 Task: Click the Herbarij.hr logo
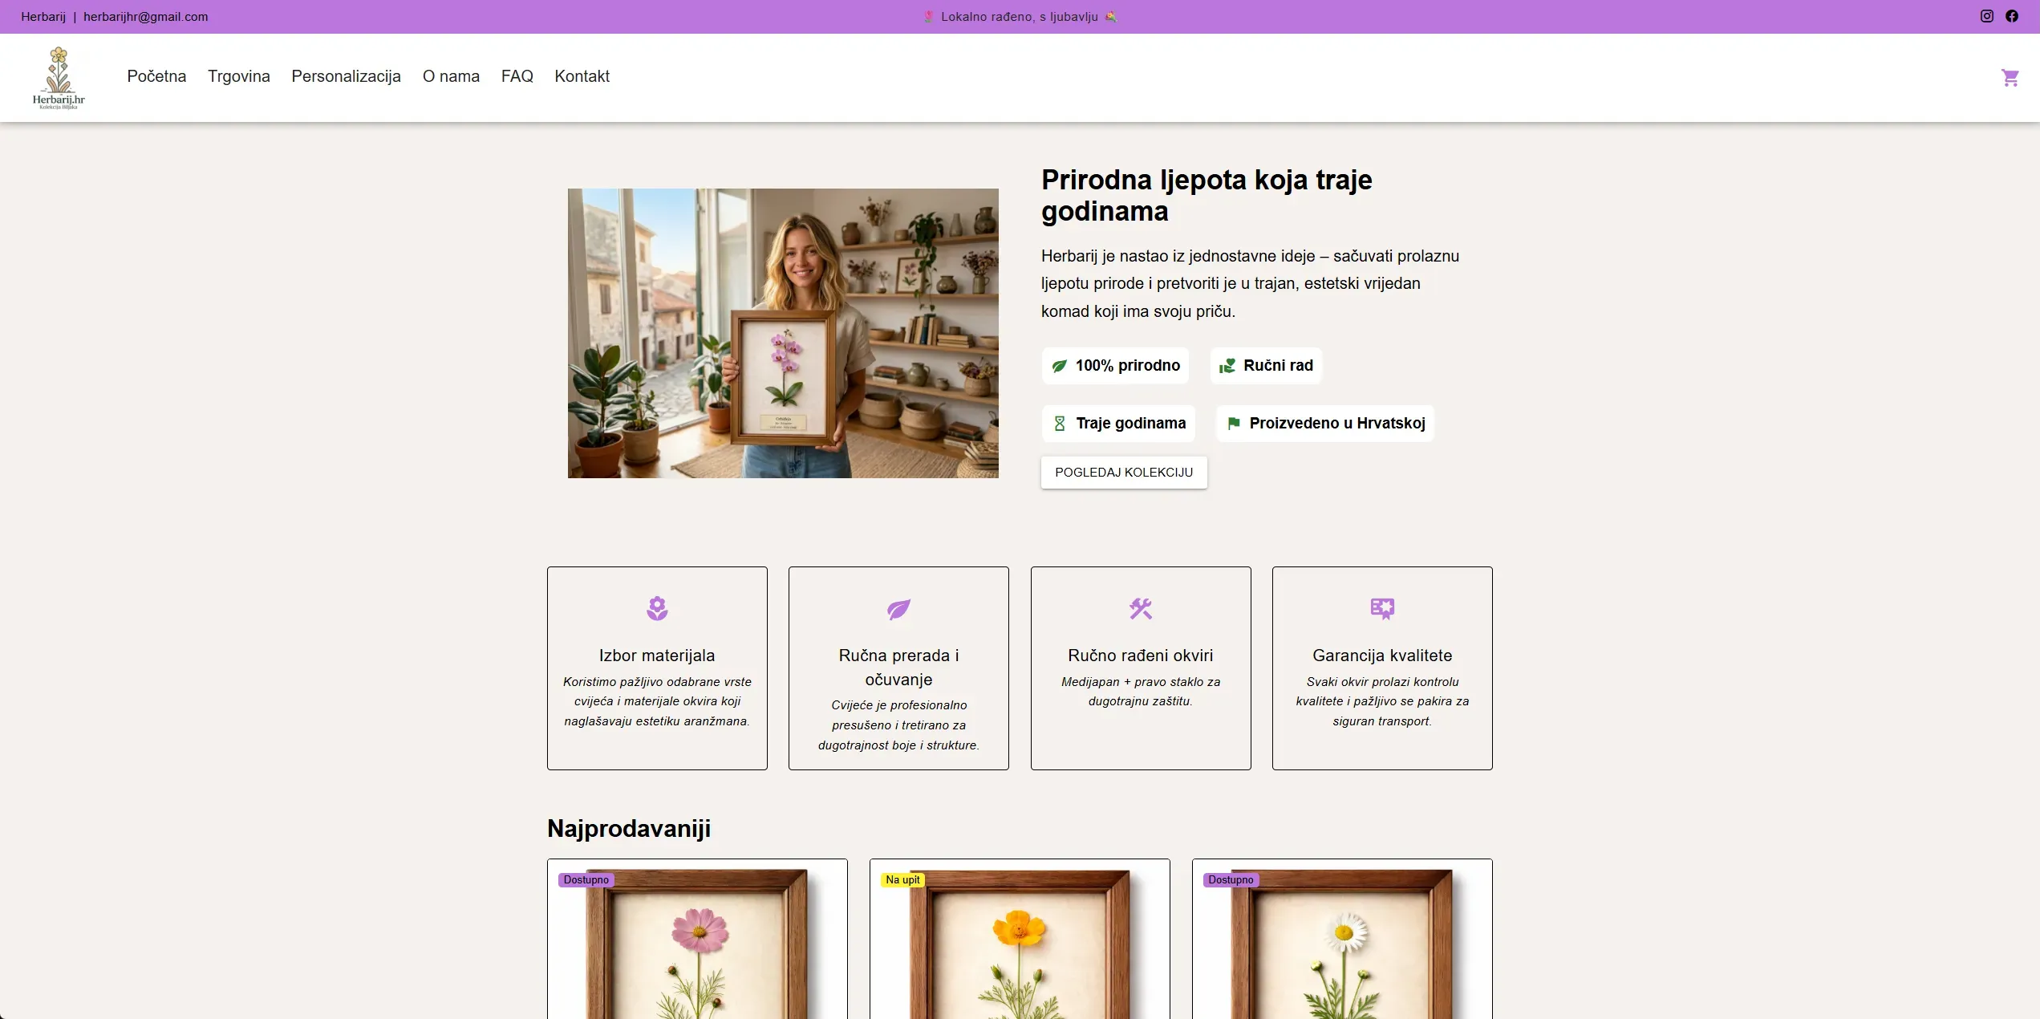(59, 78)
